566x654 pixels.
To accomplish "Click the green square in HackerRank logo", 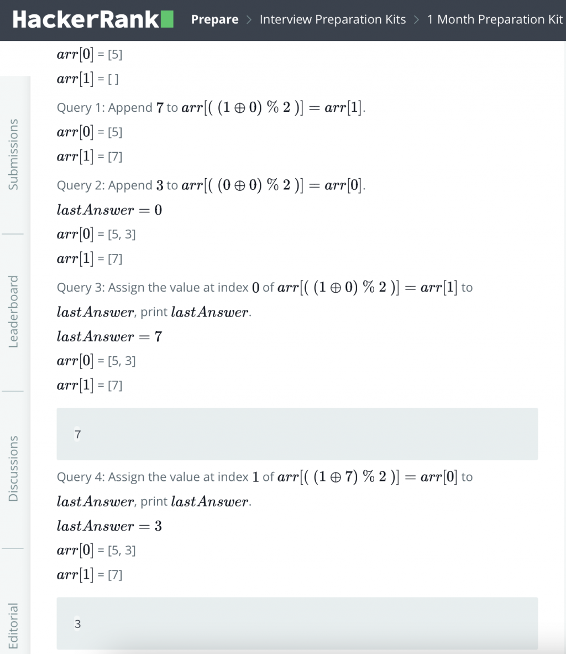I will coord(167,19).
